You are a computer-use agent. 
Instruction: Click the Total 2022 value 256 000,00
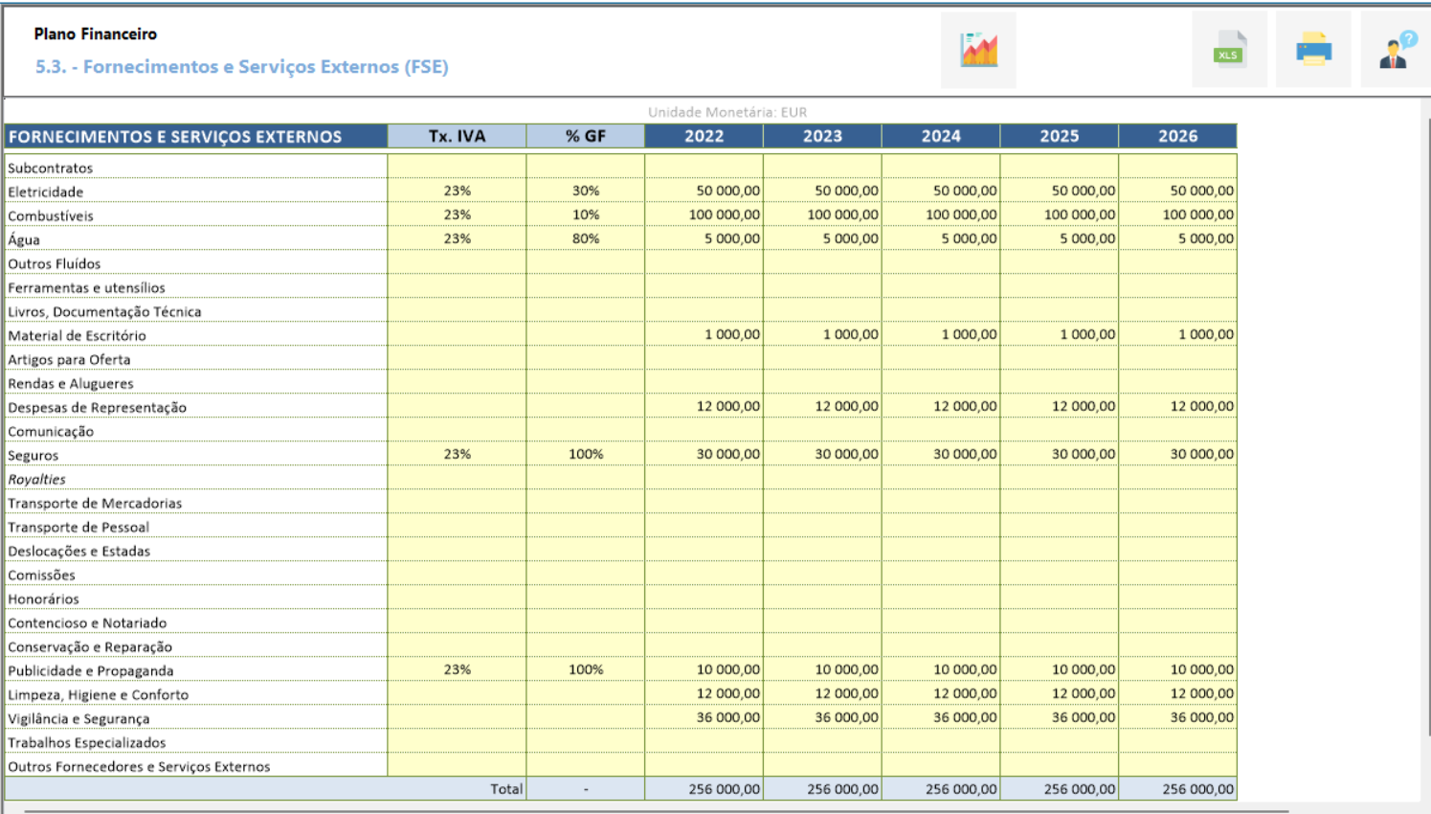704,789
